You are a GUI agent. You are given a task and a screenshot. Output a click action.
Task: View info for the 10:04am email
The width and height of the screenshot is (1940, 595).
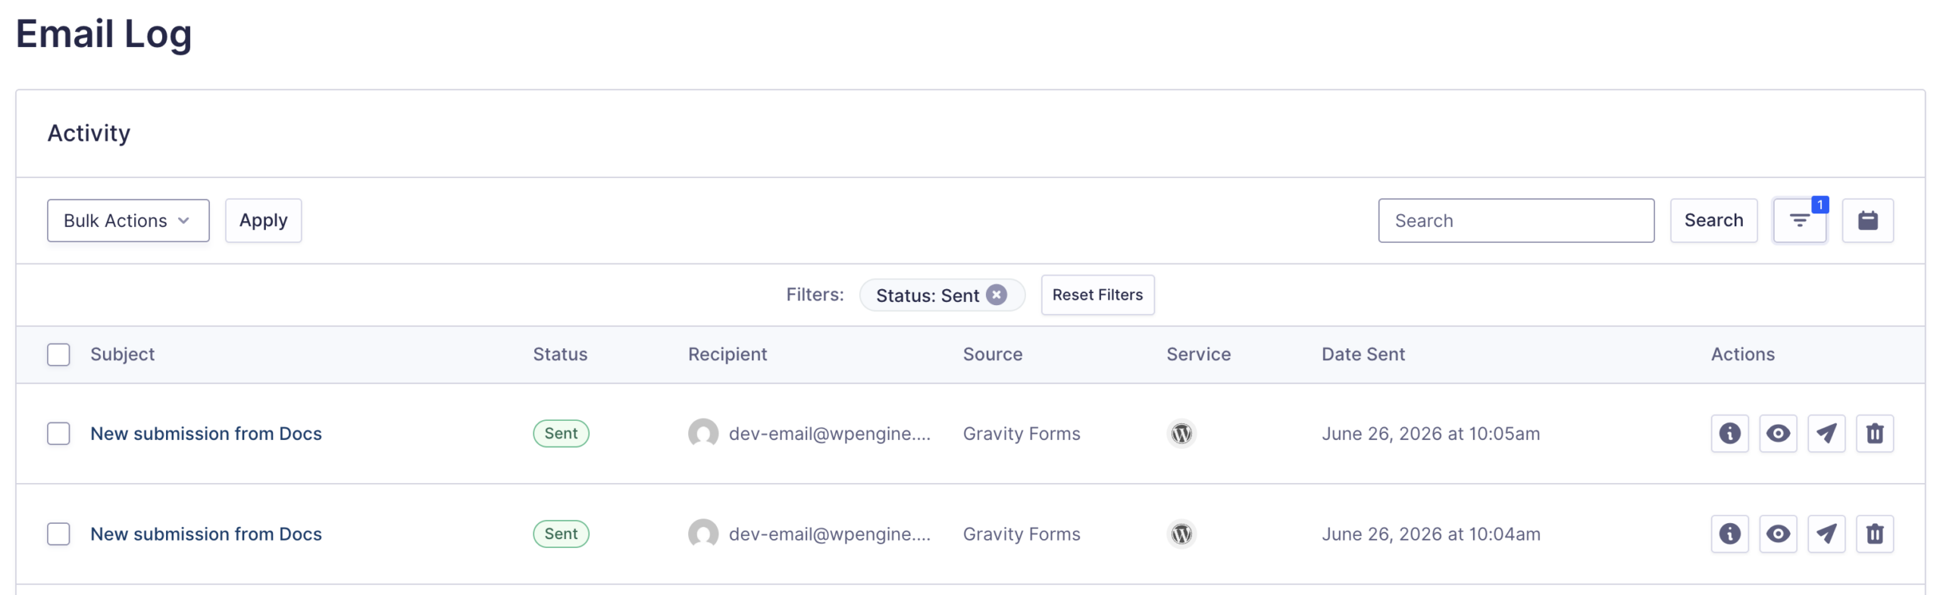pos(1729,534)
